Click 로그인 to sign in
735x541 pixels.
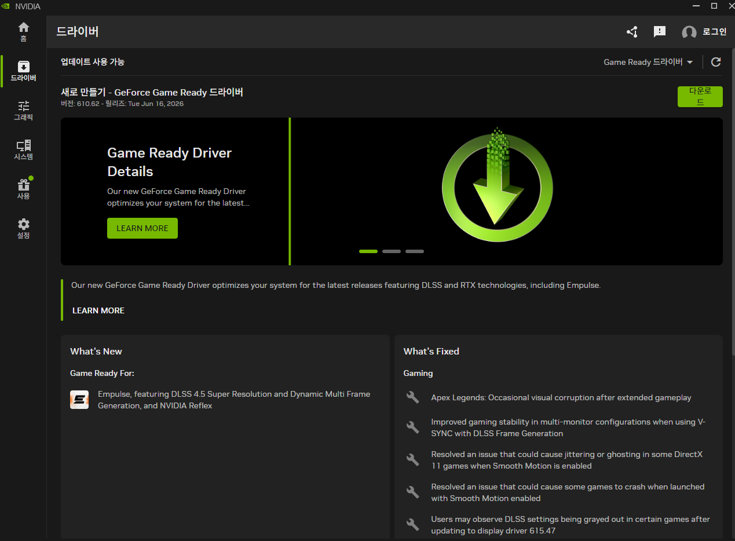(714, 32)
